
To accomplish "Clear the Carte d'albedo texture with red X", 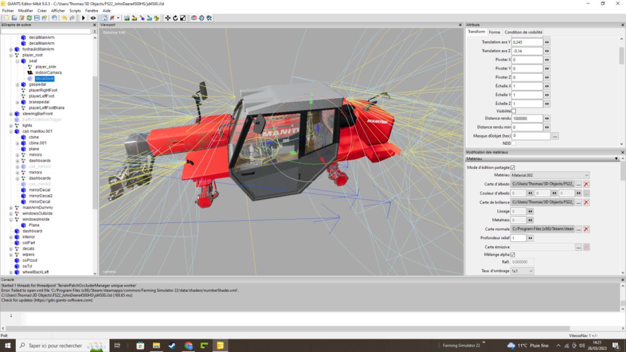I will pyautogui.click(x=586, y=184).
